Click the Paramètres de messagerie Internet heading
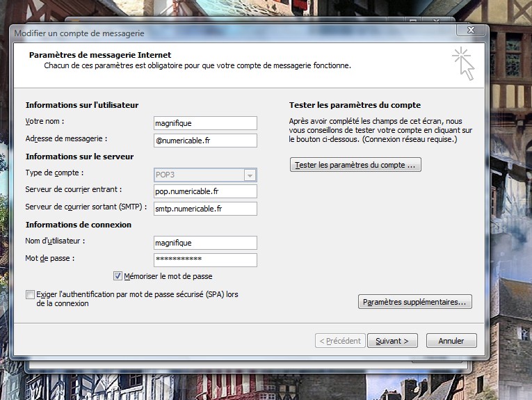The width and height of the screenshot is (532, 400). [100, 55]
